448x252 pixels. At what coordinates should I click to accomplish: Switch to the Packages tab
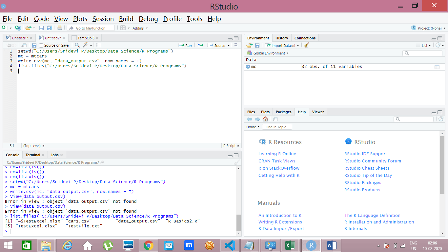coord(284,112)
